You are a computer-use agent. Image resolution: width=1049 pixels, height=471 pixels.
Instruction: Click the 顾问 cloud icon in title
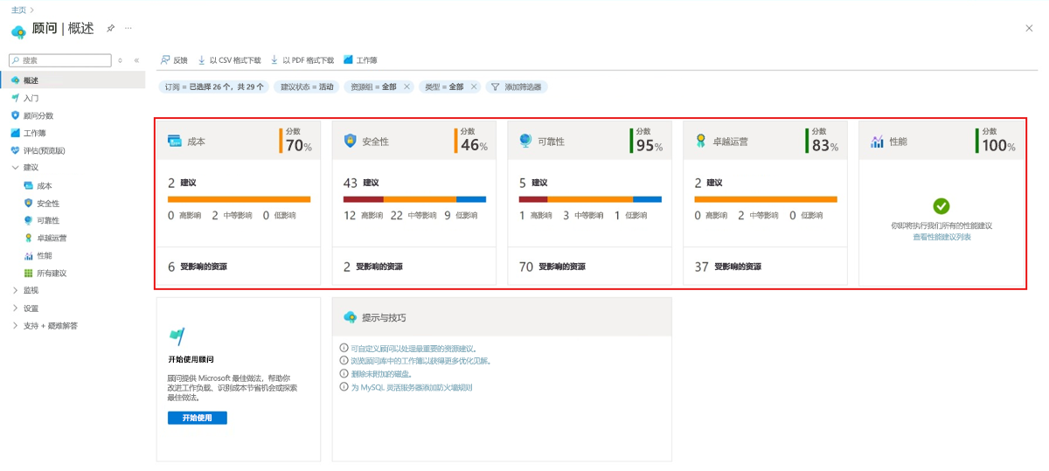pyautogui.click(x=18, y=31)
